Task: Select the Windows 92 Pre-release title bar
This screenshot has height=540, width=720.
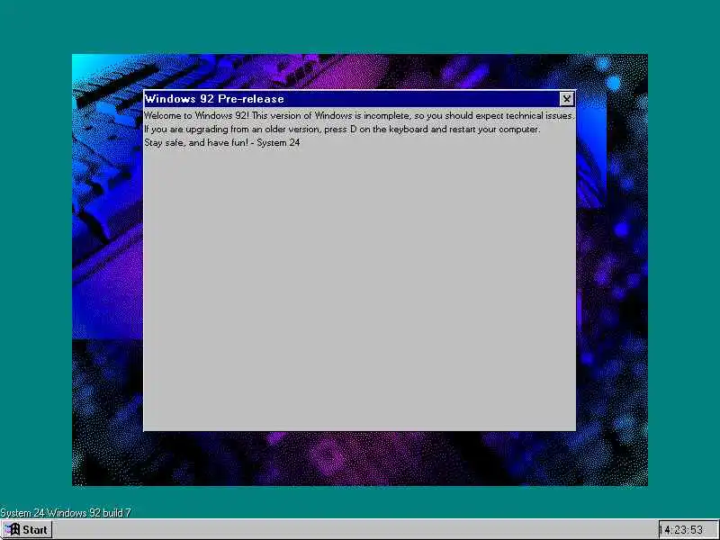Action: coord(359,99)
